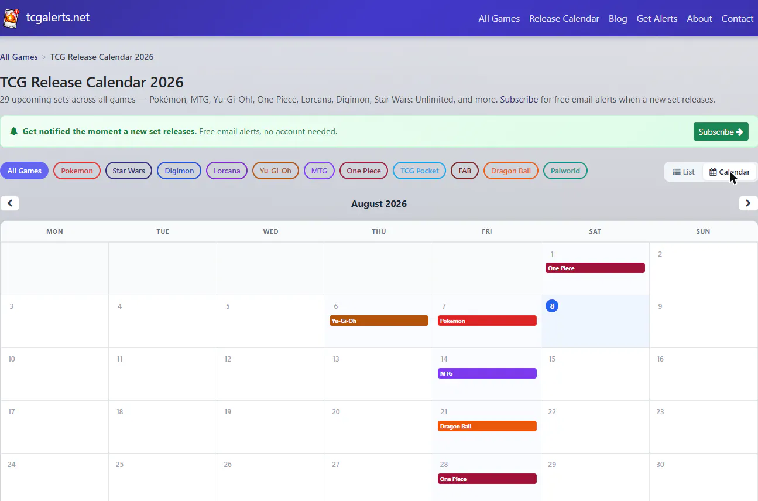Select today's highlighted date 8
This screenshot has height=501, width=758.
click(552, 306)
